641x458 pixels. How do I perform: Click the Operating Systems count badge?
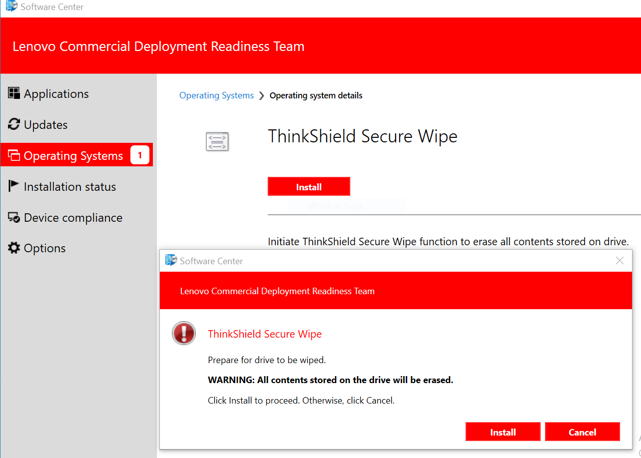[139, 155]
